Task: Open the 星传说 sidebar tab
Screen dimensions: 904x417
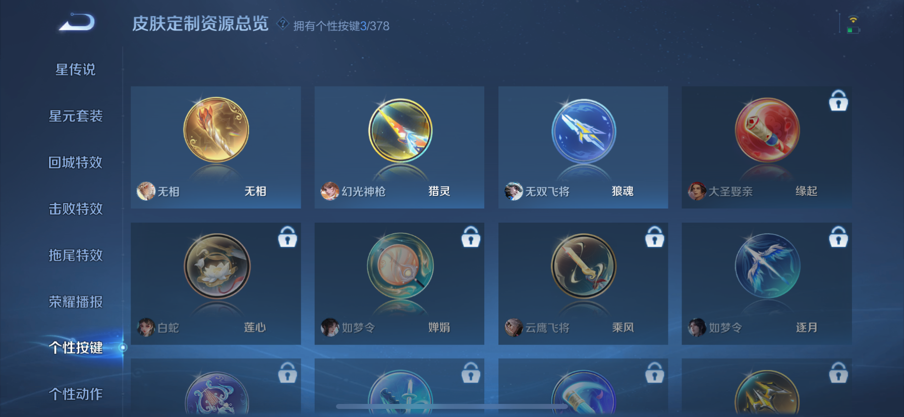Action: pyautogui.click(x=75, y=69)
